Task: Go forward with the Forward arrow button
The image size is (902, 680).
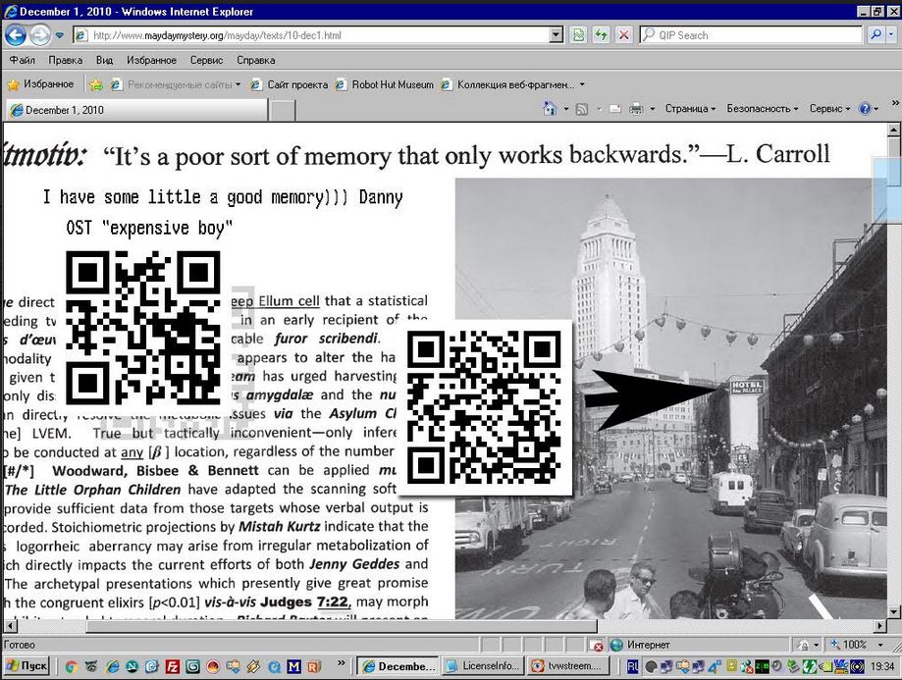Action: click(39, 35)
